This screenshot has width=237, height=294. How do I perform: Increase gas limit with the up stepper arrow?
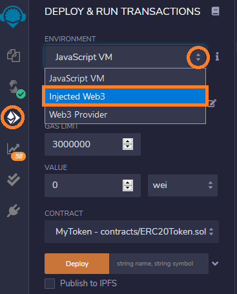(128, 142)
